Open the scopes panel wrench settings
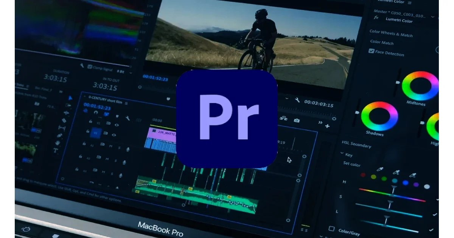 point(82,65)
